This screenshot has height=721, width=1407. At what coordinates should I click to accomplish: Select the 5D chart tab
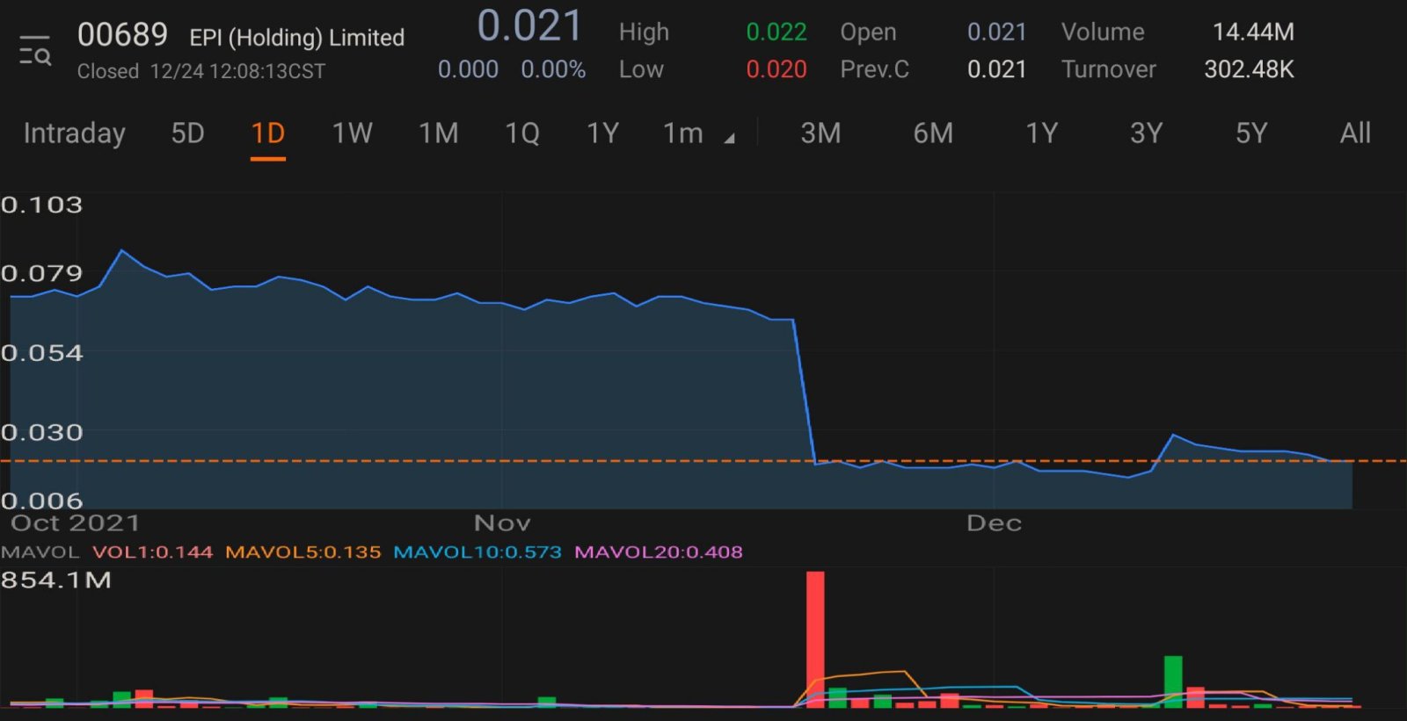point(187,133)
